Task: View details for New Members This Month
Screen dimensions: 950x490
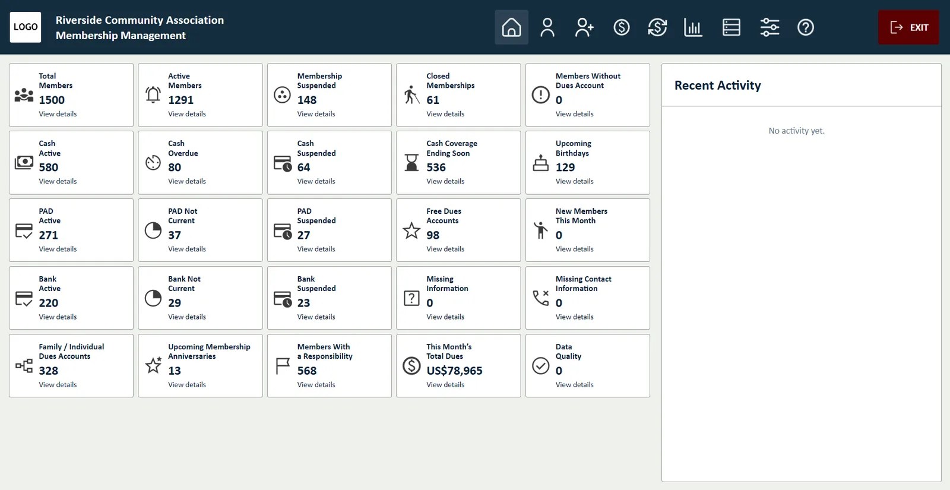Action: click(574, 249)
